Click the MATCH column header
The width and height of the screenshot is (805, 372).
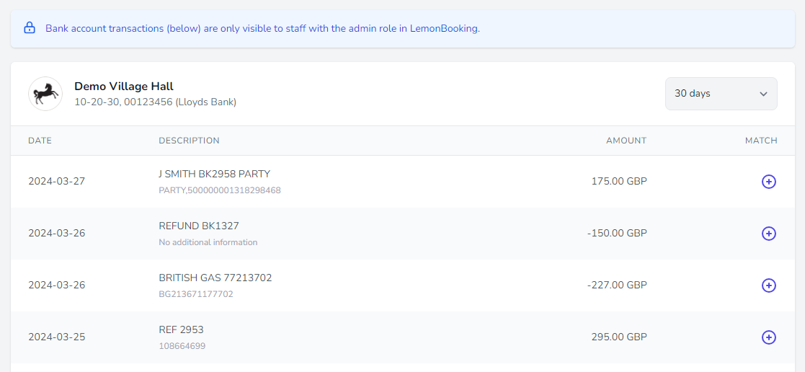pyautogui.click(x=760, y=141)
